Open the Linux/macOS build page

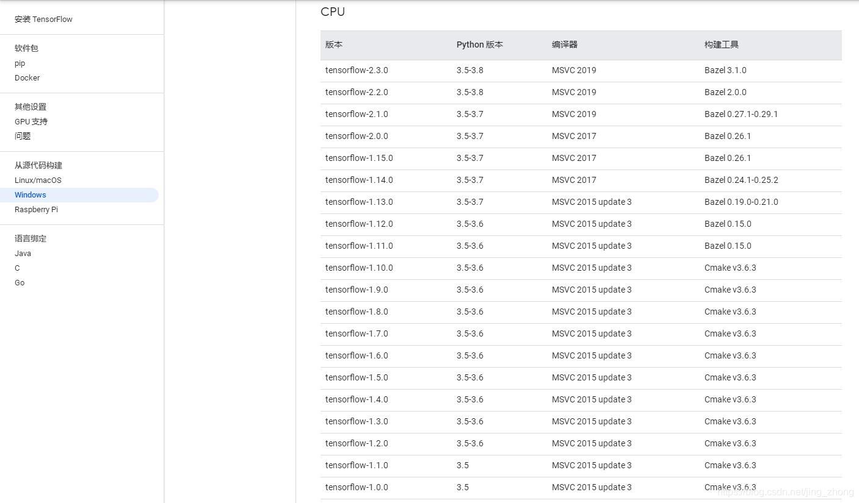click(x=38, y=180)
